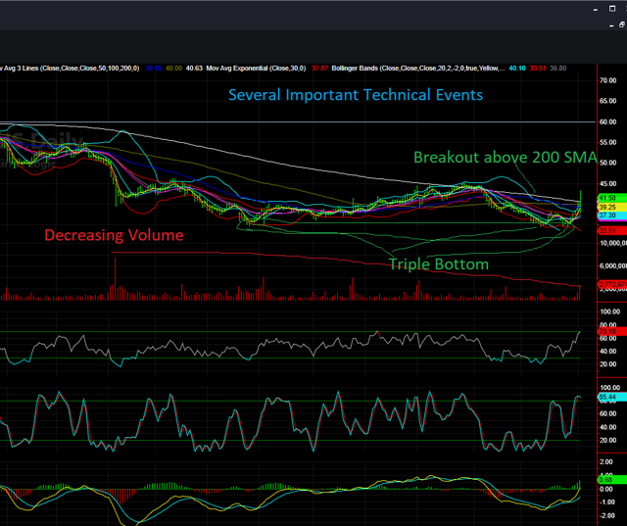Screen dimensions: 627x526
Task: Click the 10,000,00 volume axis label
Action: tap(612, 244)
